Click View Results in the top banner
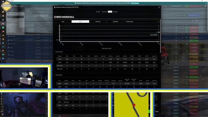This screenshot has width=208, height=117. tap(135, 3)
